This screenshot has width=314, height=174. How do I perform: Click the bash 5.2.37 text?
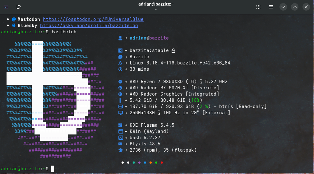click(x=145, y=138)
